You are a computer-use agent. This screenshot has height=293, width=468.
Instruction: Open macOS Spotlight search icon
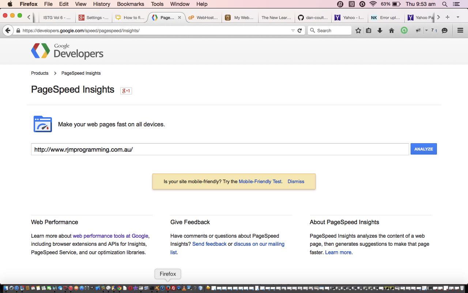pyautogui.click(x=445, y=4)
